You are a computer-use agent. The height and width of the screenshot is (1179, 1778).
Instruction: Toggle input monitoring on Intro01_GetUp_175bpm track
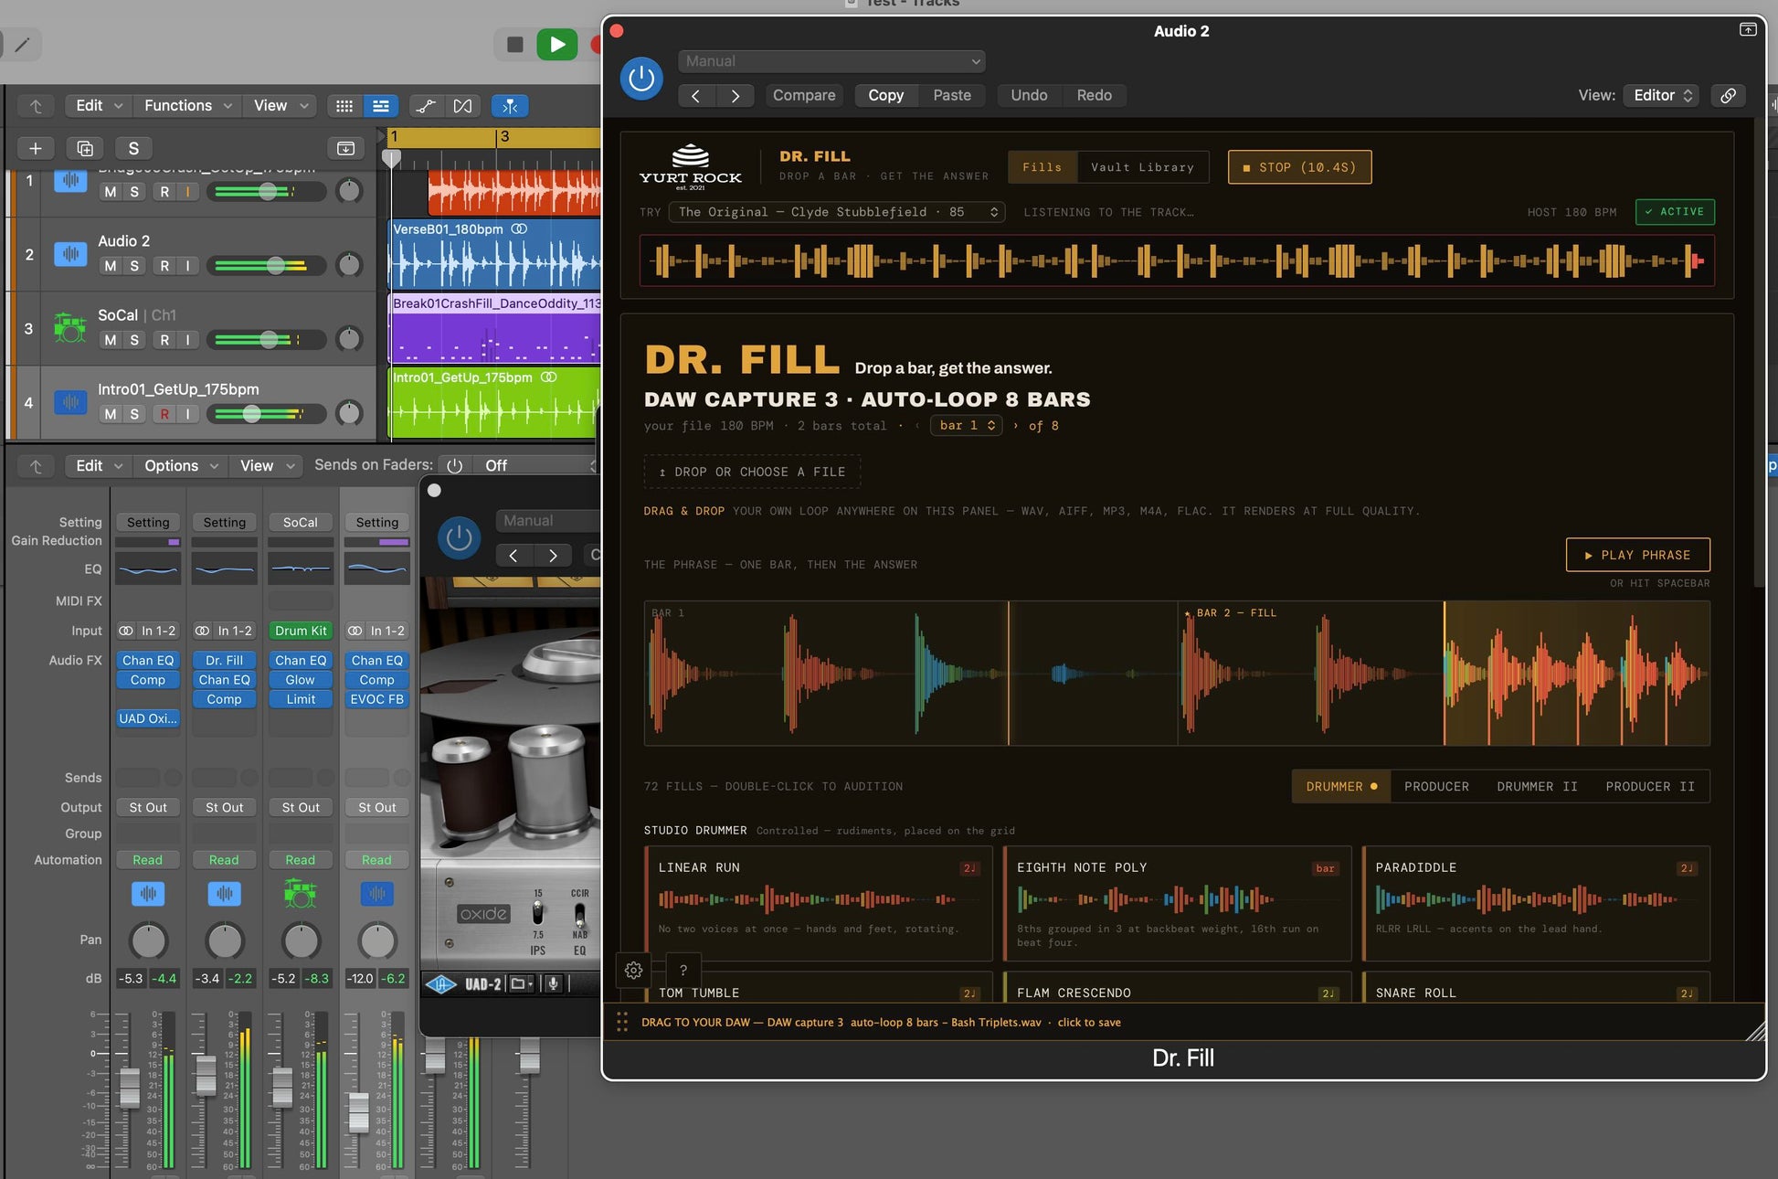[x=187, y=413]
